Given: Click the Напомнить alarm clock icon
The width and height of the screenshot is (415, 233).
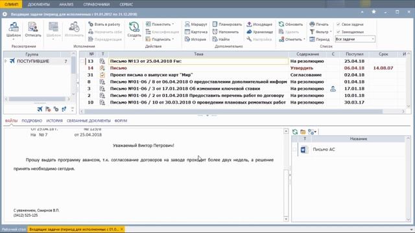Looking at the screenshot, I should [x=215, y=32].
